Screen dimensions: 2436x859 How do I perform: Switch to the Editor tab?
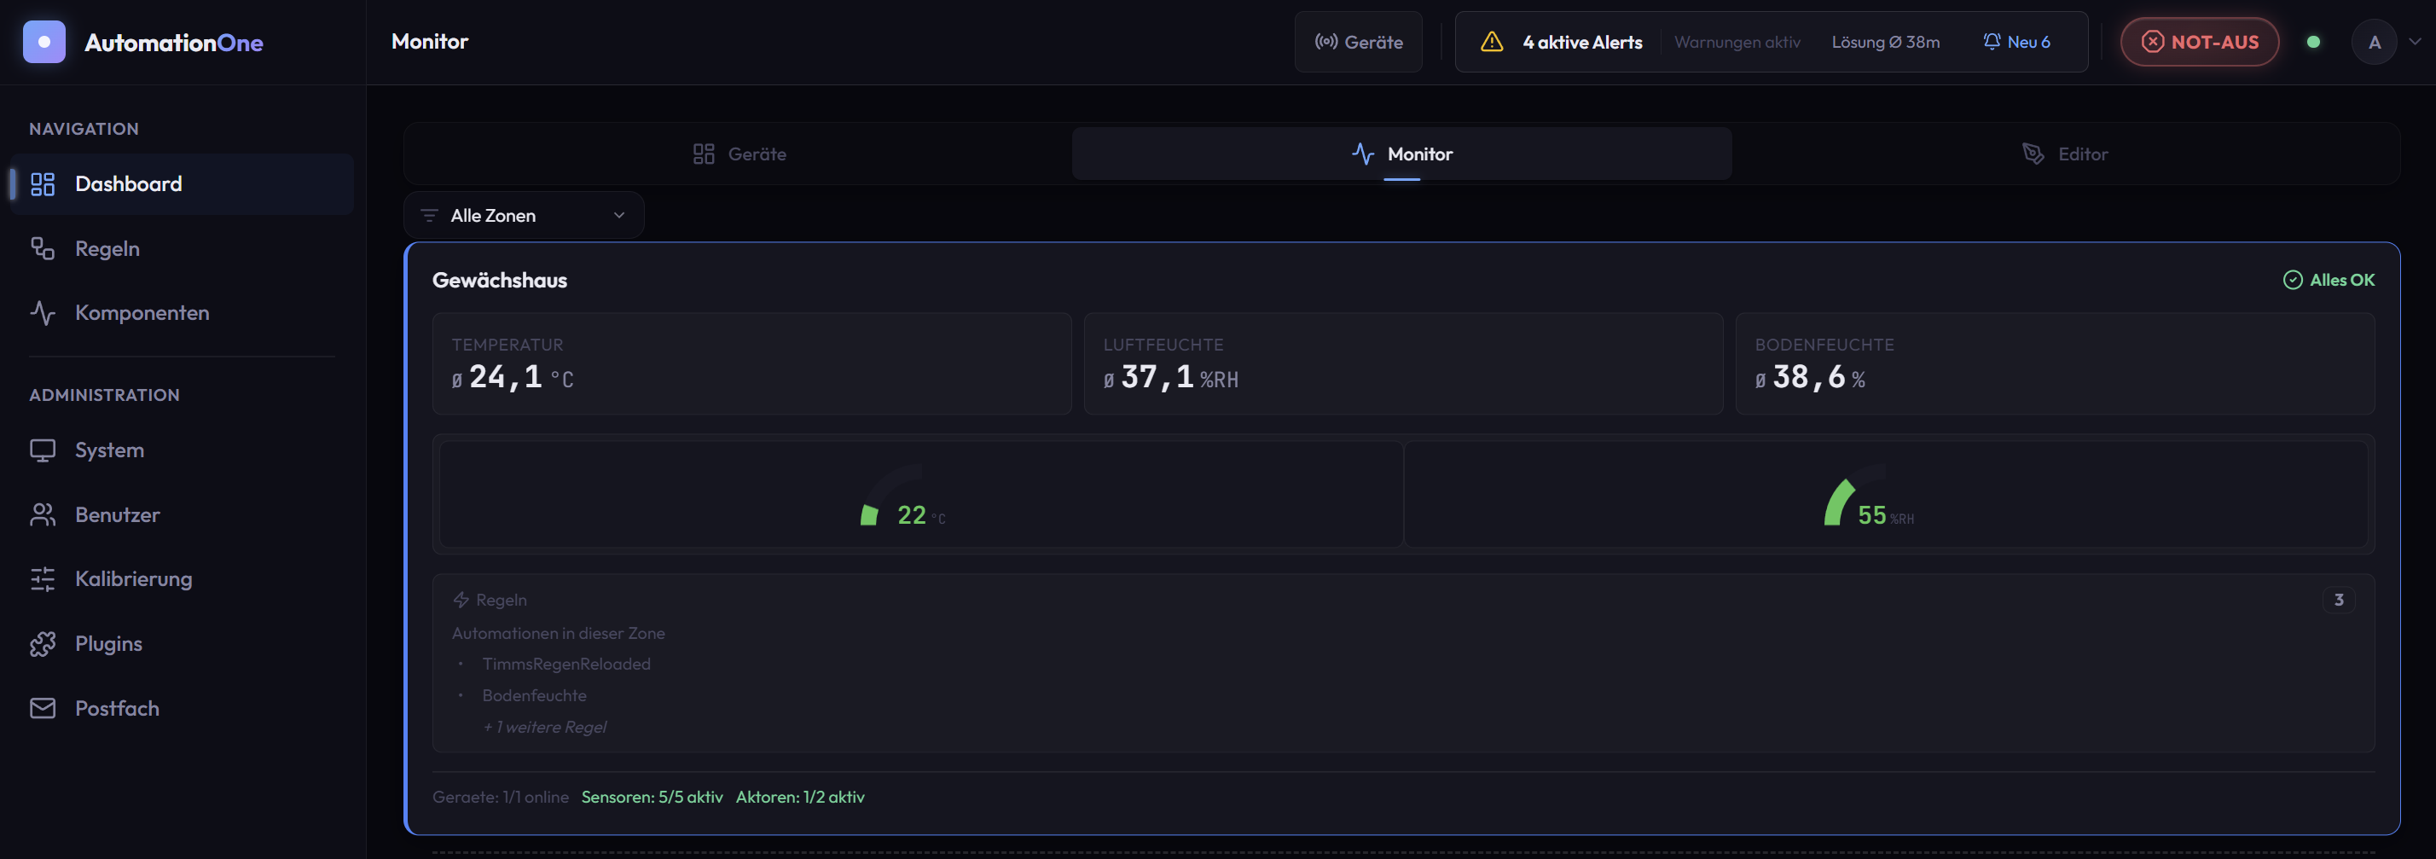coord(2064,154)
